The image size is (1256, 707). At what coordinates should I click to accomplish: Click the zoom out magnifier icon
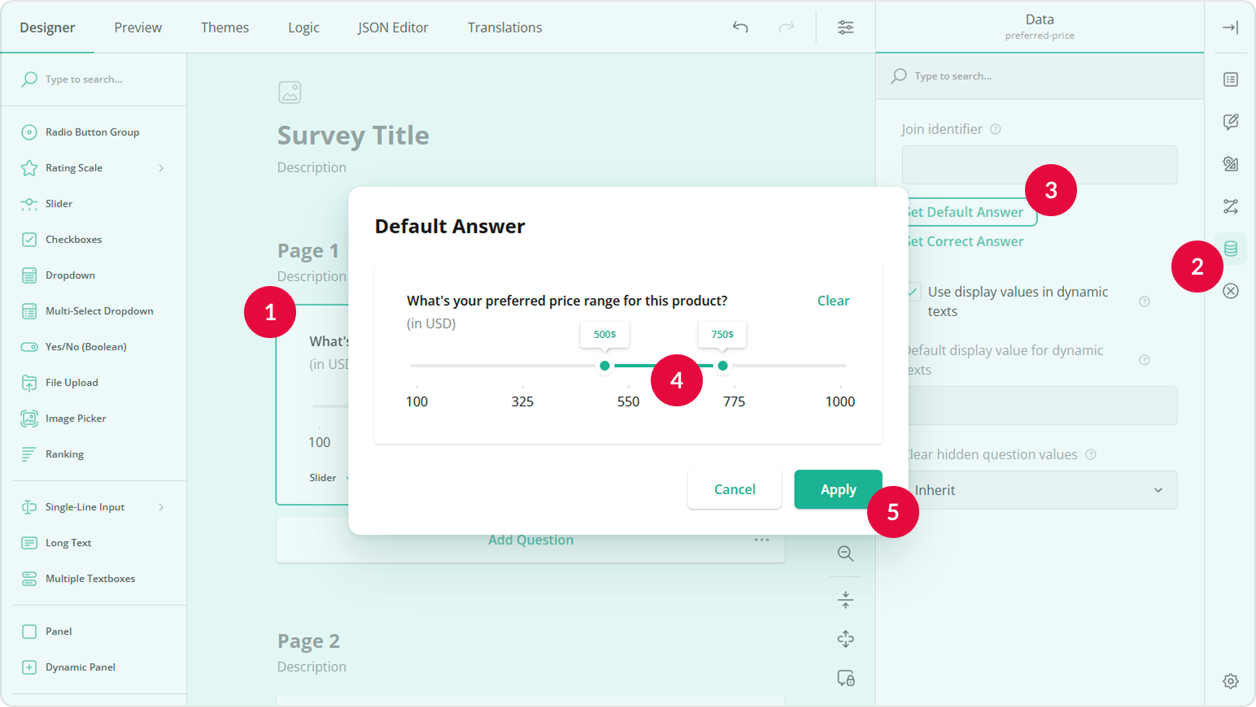point(845,553)
